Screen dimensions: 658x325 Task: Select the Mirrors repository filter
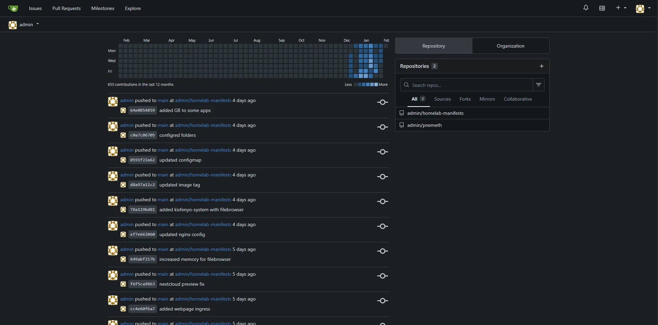(487, 99)
